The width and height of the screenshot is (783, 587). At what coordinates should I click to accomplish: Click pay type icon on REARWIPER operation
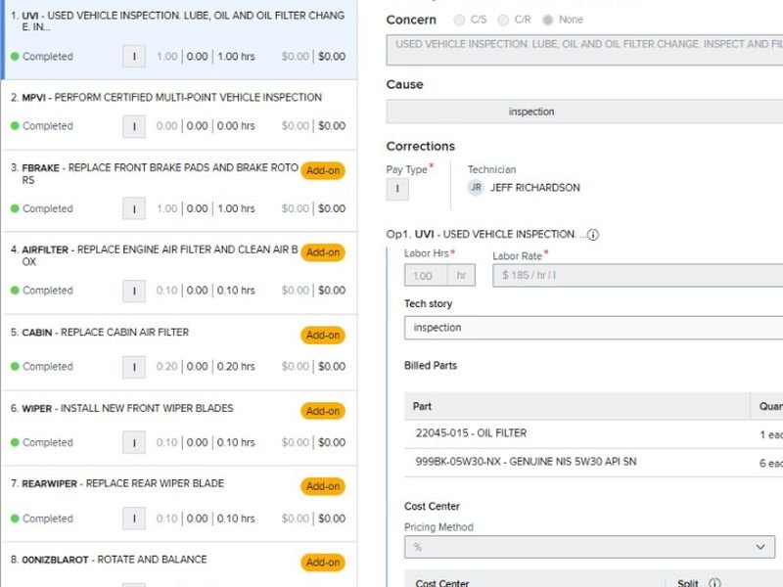(x=134, y=519)
